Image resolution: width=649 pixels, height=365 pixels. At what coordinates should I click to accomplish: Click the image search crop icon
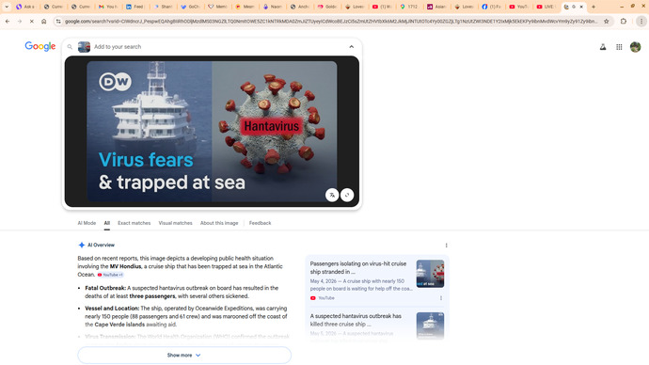347,195
